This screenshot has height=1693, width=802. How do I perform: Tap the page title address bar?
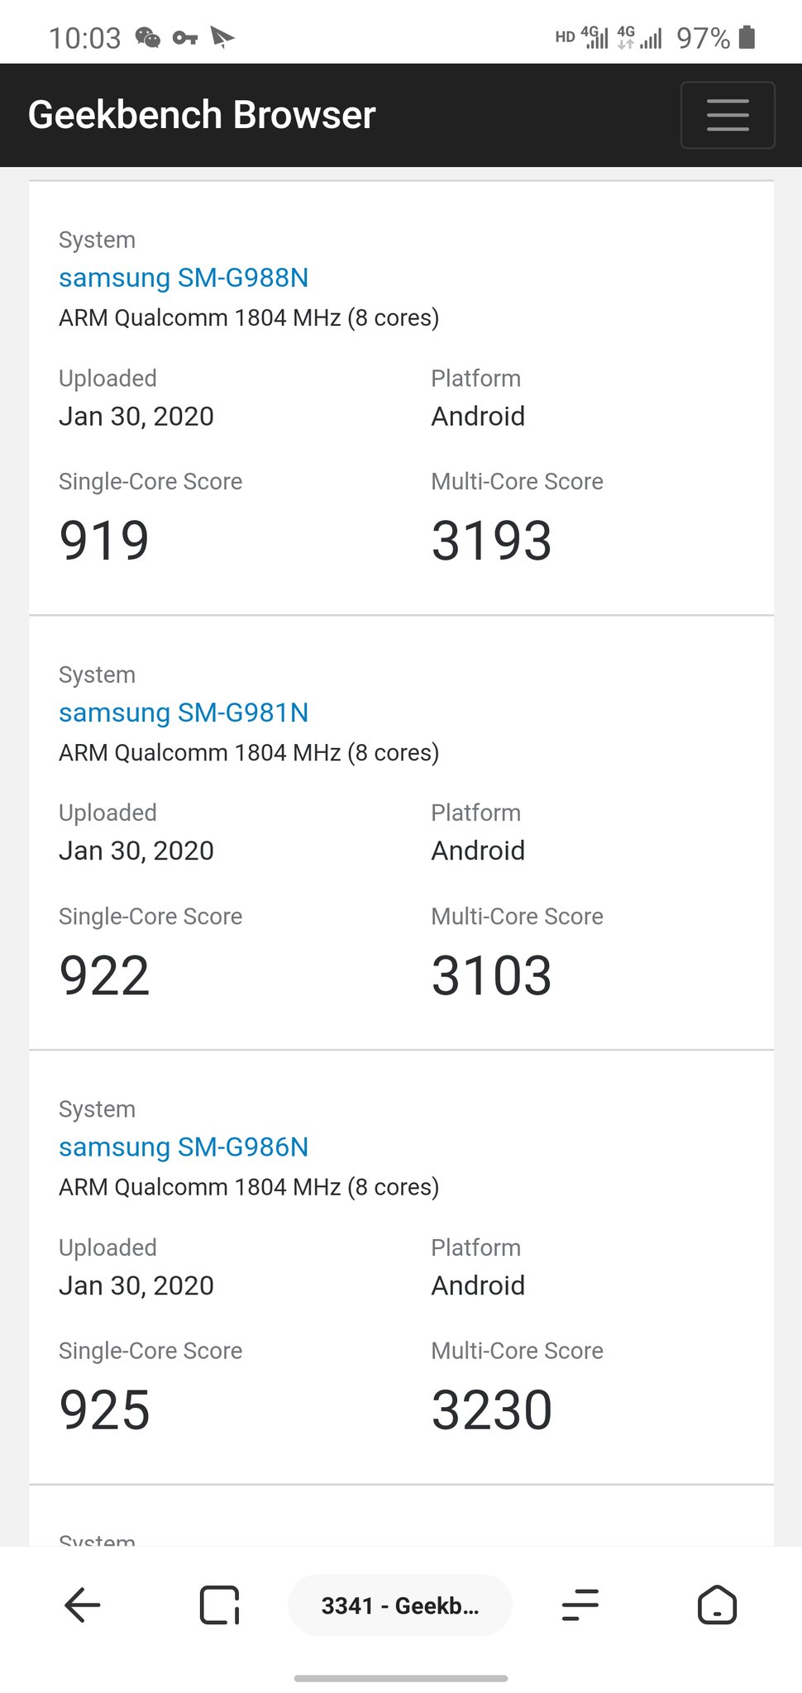(x=399, y=1605)
